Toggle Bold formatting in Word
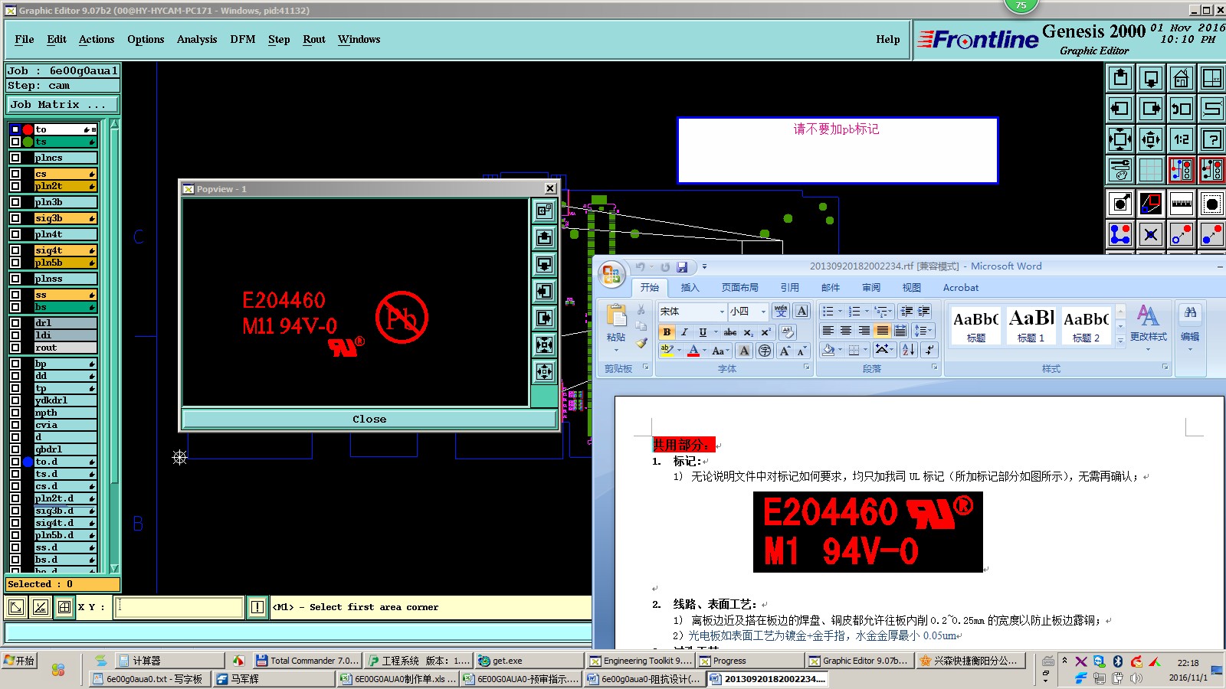The image size is (1226, 689). [x=667, y=331]
